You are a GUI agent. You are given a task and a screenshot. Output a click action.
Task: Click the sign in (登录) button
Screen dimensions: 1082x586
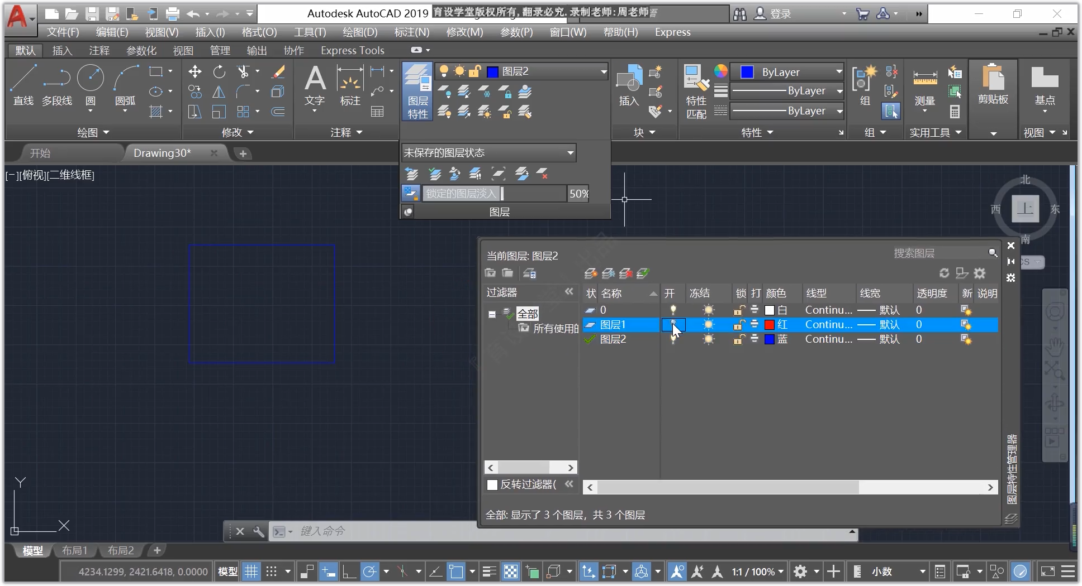(772, 14)
